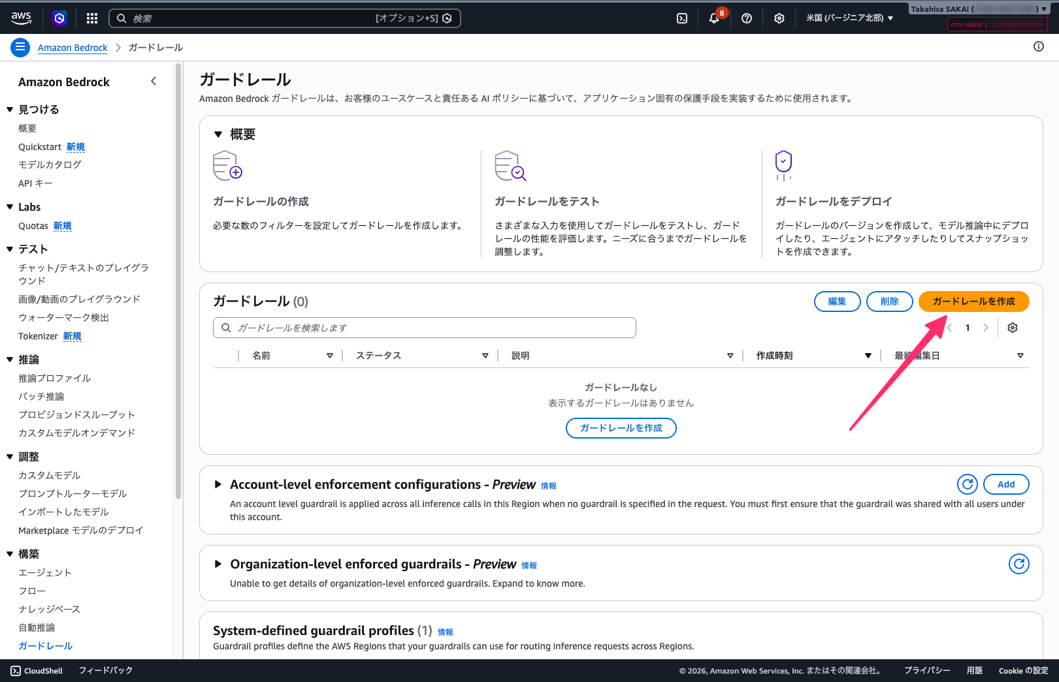
Task: Open the info panel icon at top right
Action: point(1039,46)
